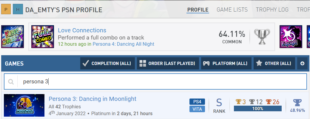Follow the Persona 4: Dancing All Night link
Screen dimensions: 310x119
[x=123, y=44]
